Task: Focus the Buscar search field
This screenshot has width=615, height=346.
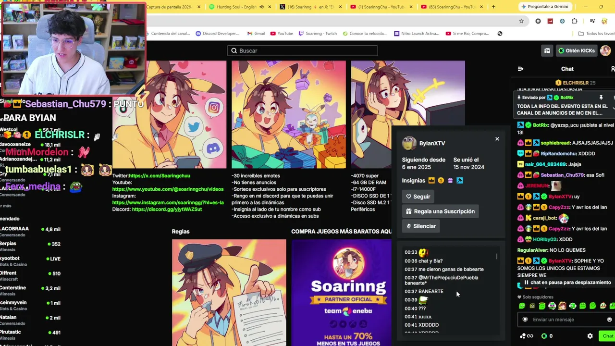Action: pyautogui.click(x=303, y=50)
